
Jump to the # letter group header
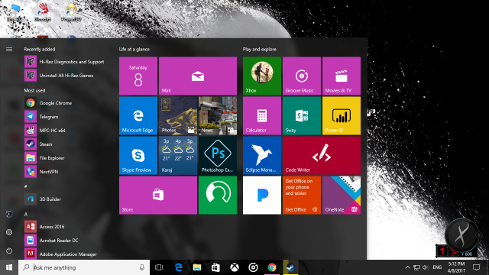[x=26, y=186]
